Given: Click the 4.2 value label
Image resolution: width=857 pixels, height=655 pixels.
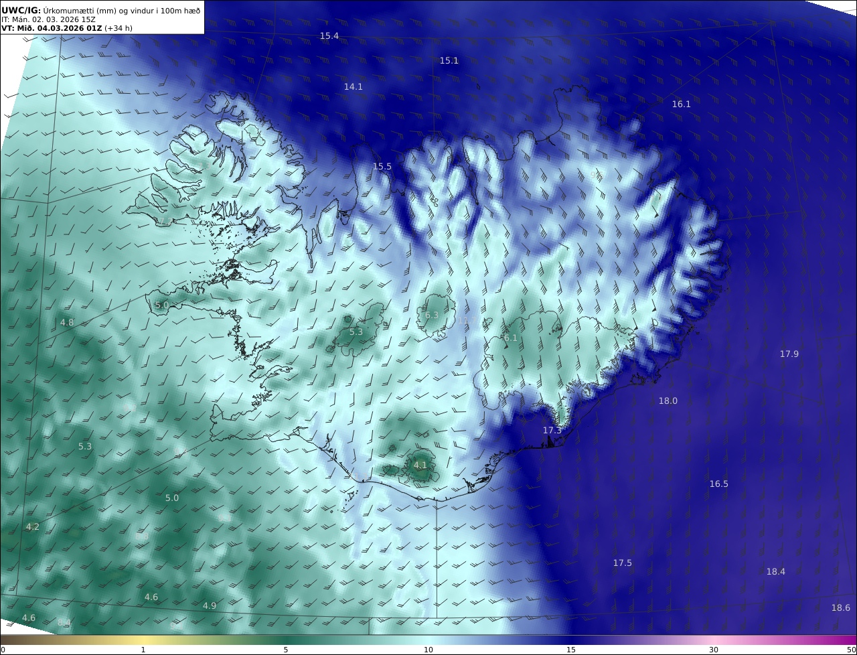Looking at the screenshot, I should (32, 526).
